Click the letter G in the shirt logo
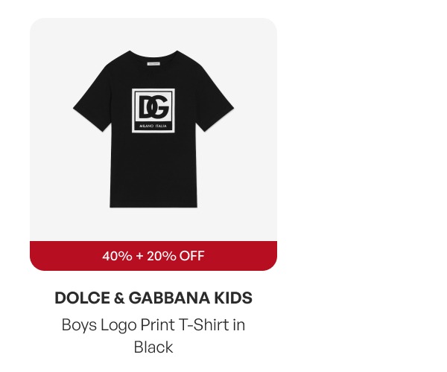Image resolution: width=447 pixels, height=372 pixels. point(159,107)
